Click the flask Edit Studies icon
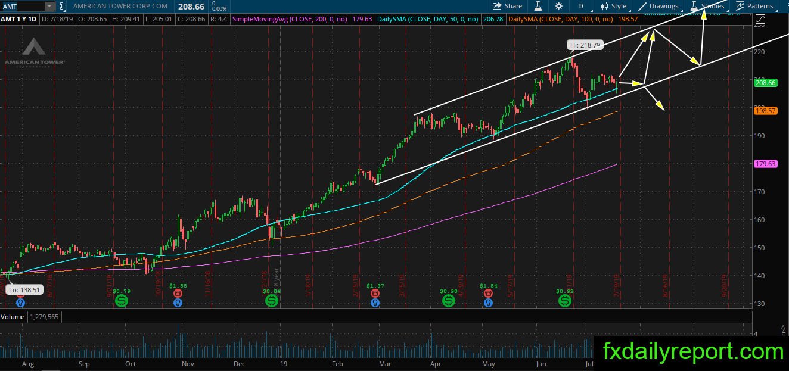 (538, 6)
